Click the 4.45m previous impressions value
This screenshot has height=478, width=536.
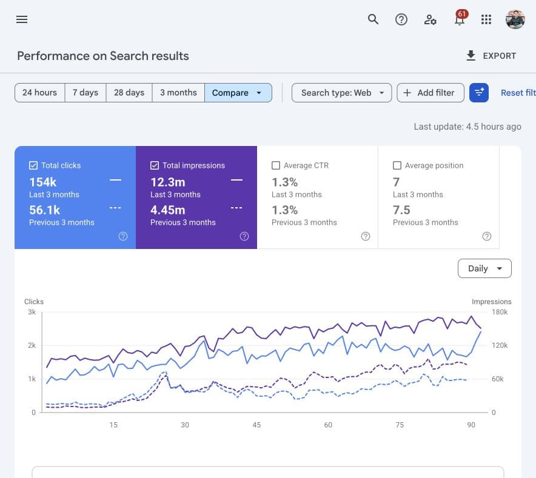(168, 210)
